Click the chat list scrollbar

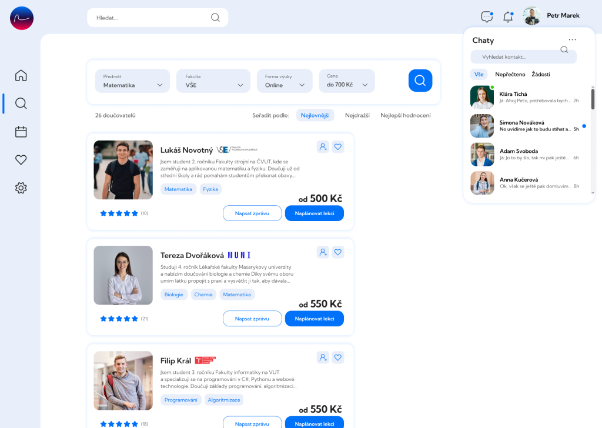(x=593, y=98)
